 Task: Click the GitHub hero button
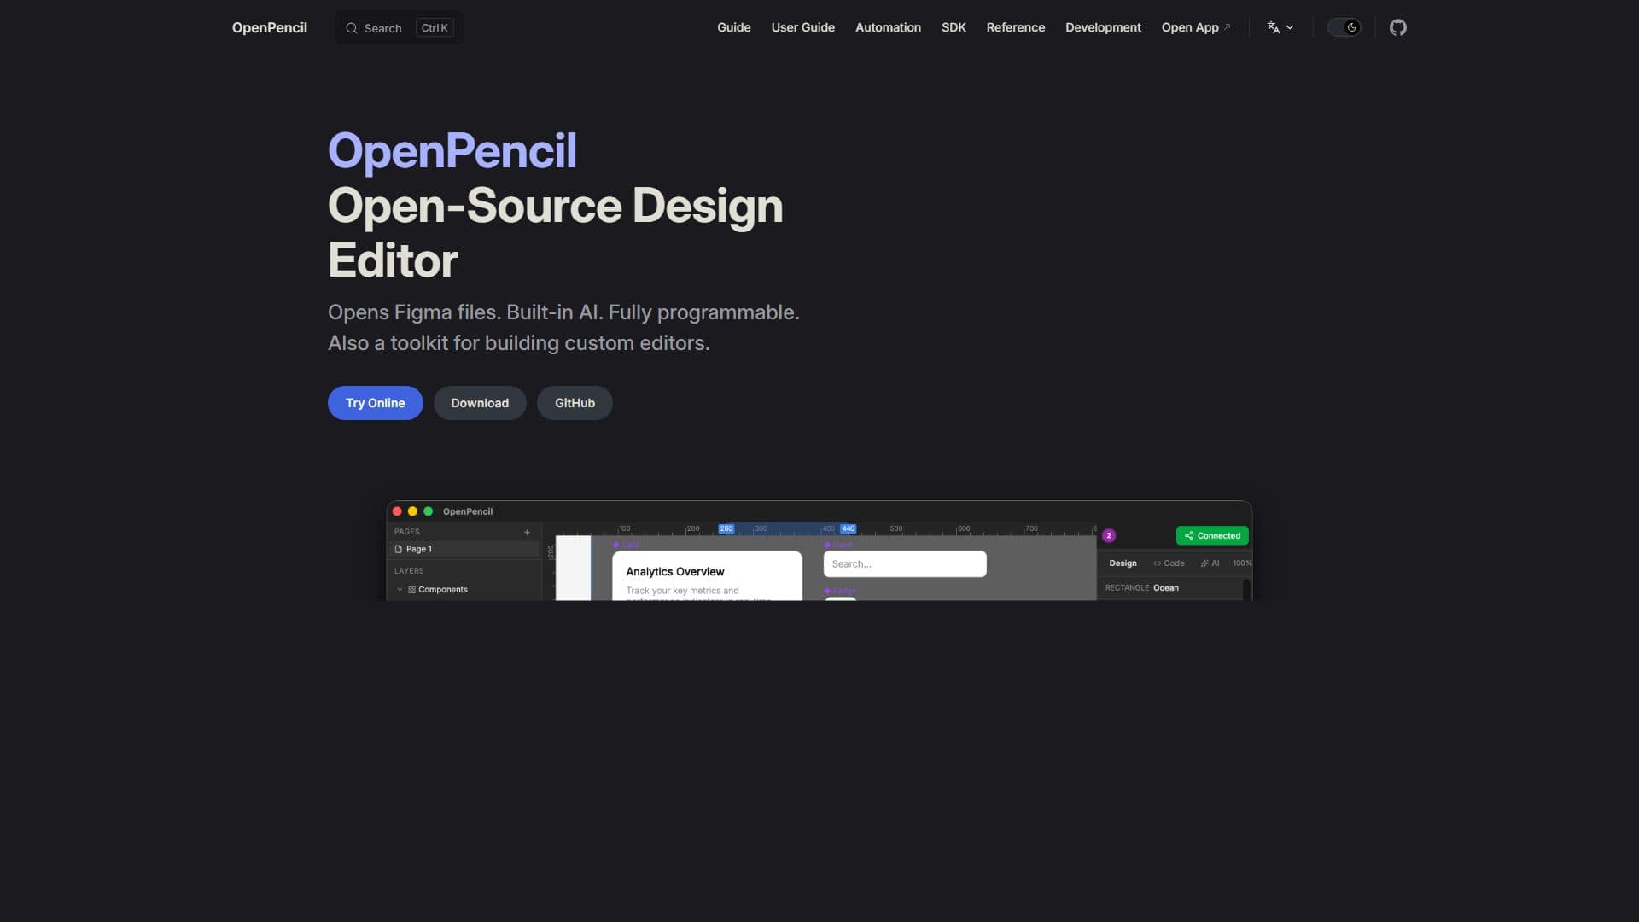pos(575,403)
